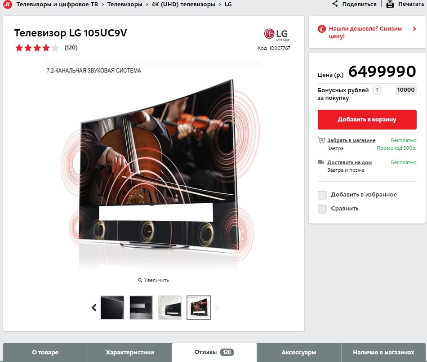Show next thumbnails with right arrow

coord(217,308)
